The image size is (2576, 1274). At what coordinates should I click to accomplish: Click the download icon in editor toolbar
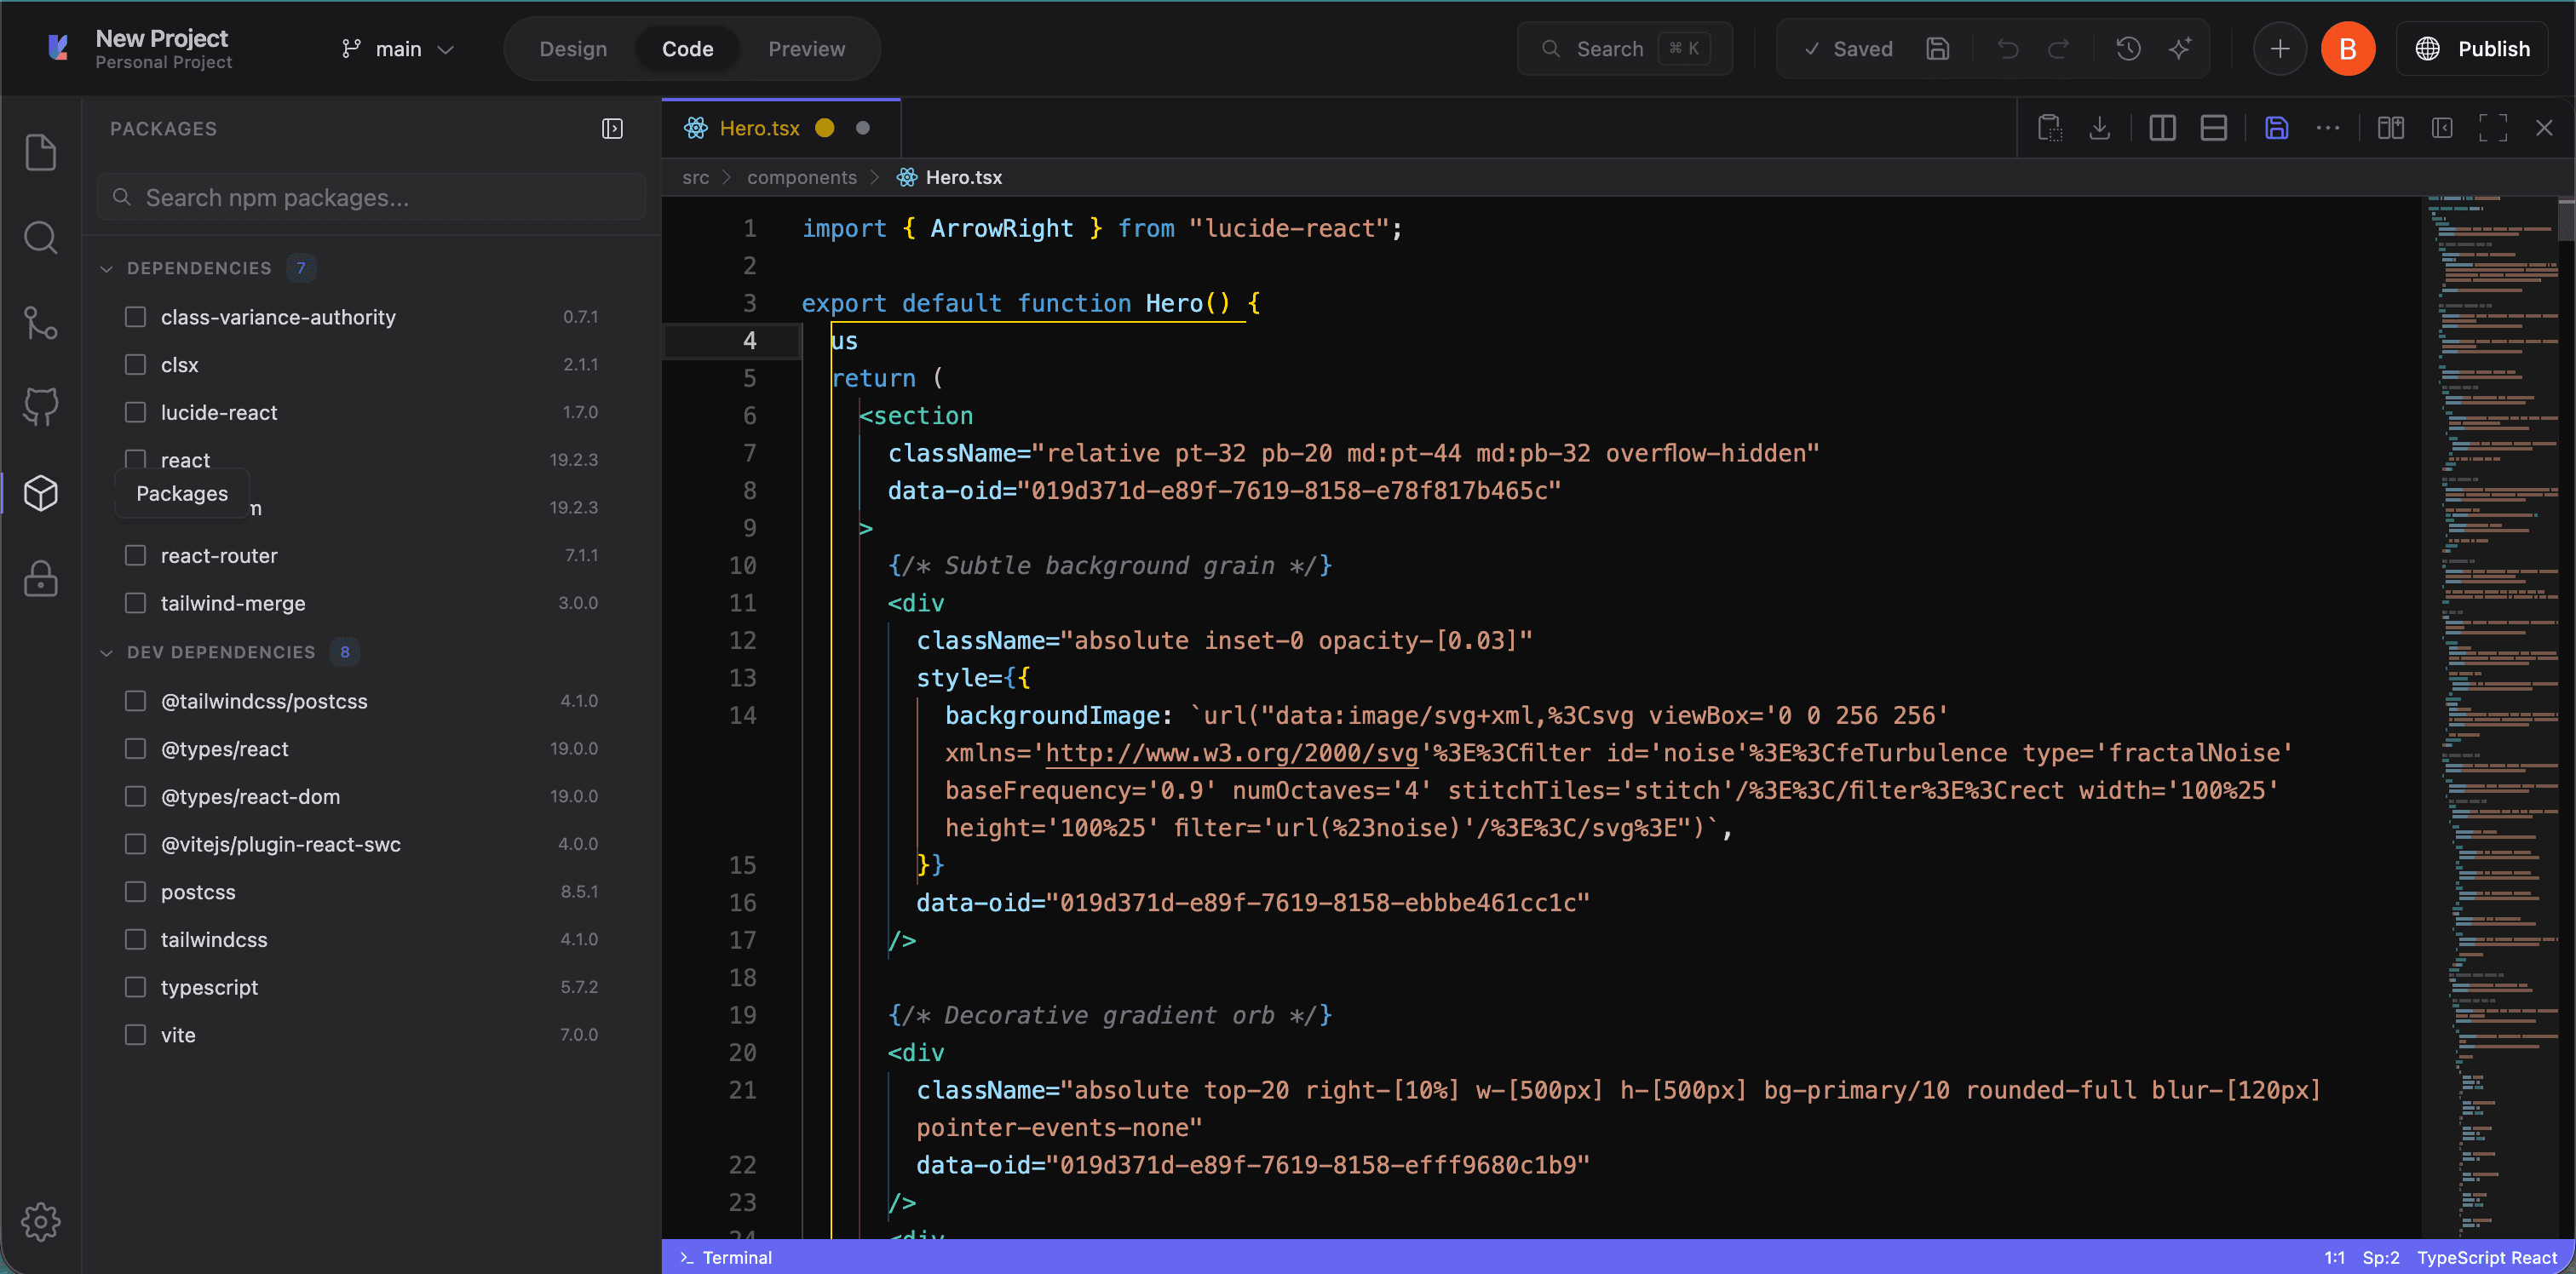[x=2100, y=128]
